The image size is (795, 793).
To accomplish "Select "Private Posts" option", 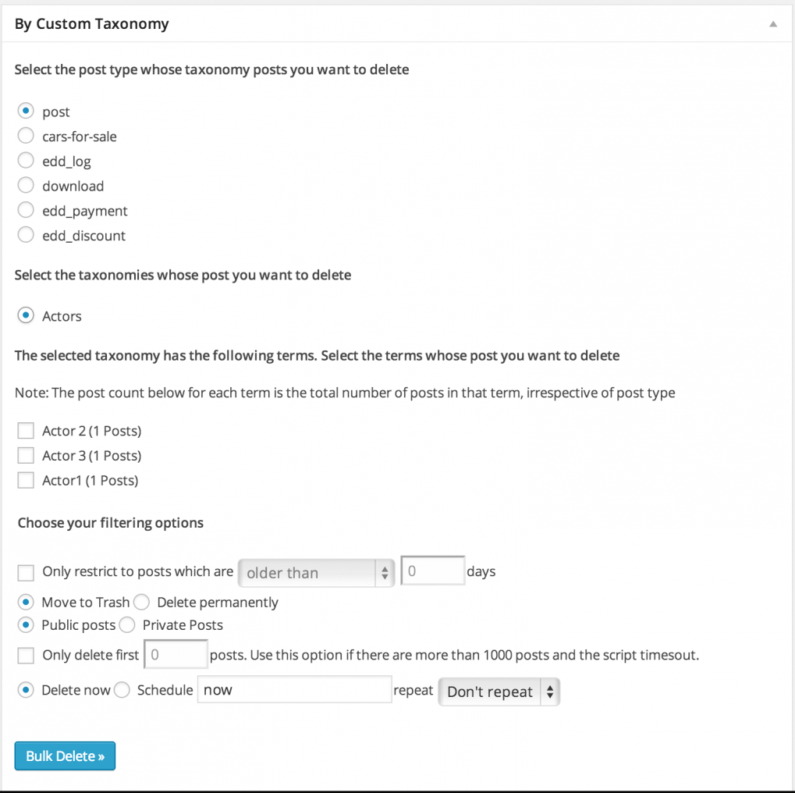I will 126,624.
